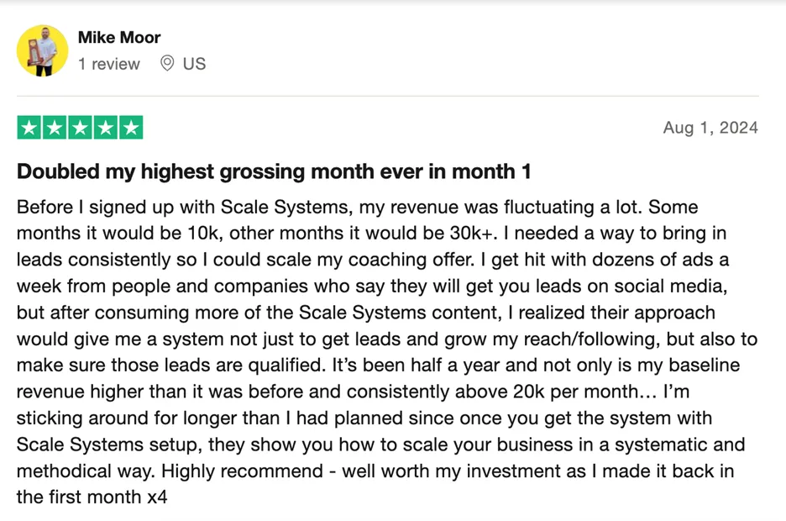786x521 pixels.
Task: Open Mike Moor's profile avatar photo
Action: pos(43,50)
